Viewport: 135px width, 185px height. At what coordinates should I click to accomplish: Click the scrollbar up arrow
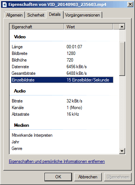122,27
